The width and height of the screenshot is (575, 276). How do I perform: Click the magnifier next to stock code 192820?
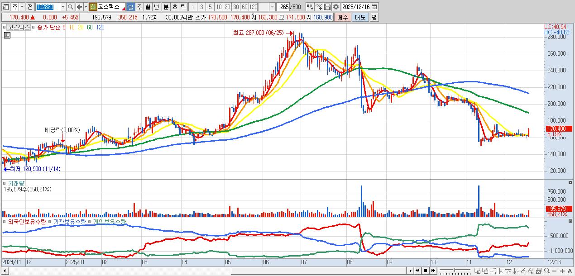70,7
